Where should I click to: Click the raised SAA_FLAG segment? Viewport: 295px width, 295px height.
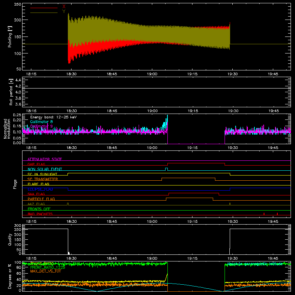[194, 193]
